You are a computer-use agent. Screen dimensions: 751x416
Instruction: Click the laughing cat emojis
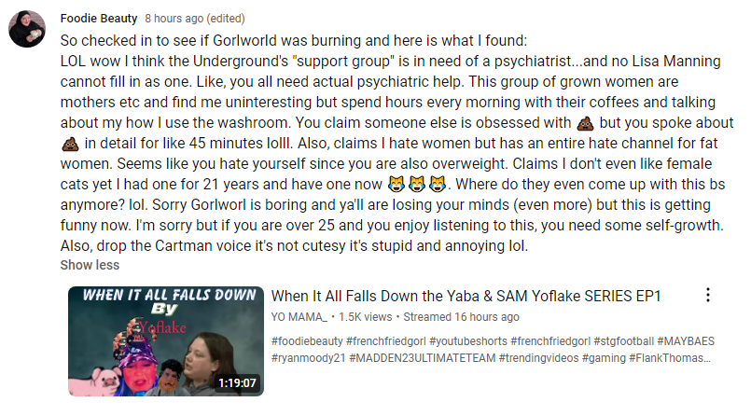pos(416,185)
